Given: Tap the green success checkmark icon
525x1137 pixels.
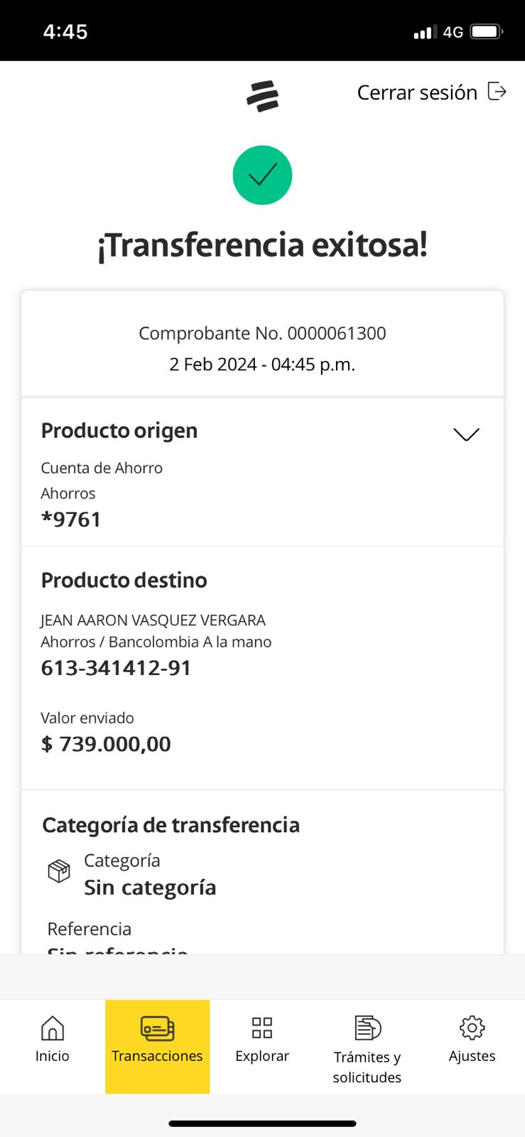Looking at the screenshot, I should (262, 175).
